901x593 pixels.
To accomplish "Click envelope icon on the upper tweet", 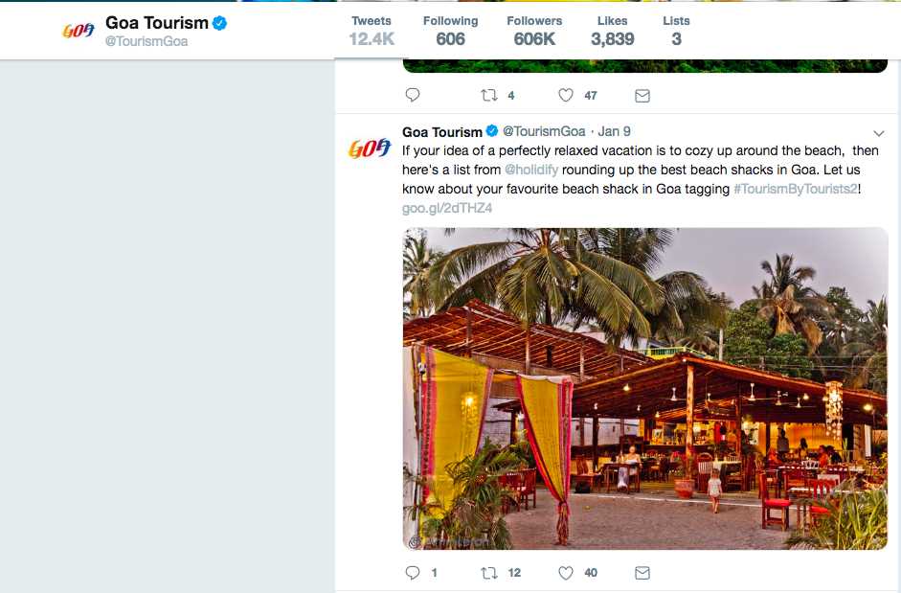I will point(642,96).
